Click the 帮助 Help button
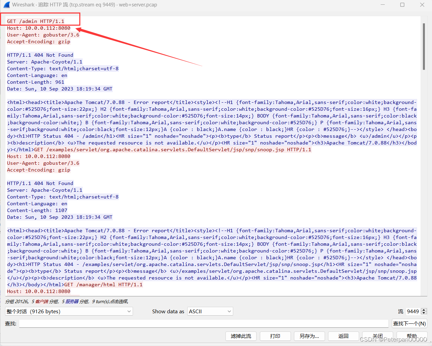 pos(412,336)
